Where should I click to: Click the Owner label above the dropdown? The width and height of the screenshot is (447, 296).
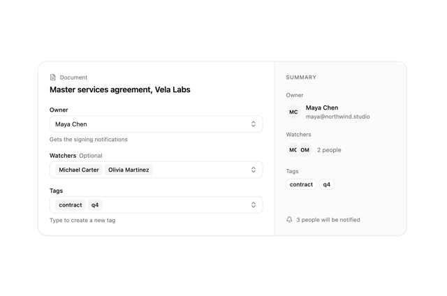click(x=59, y=110)
